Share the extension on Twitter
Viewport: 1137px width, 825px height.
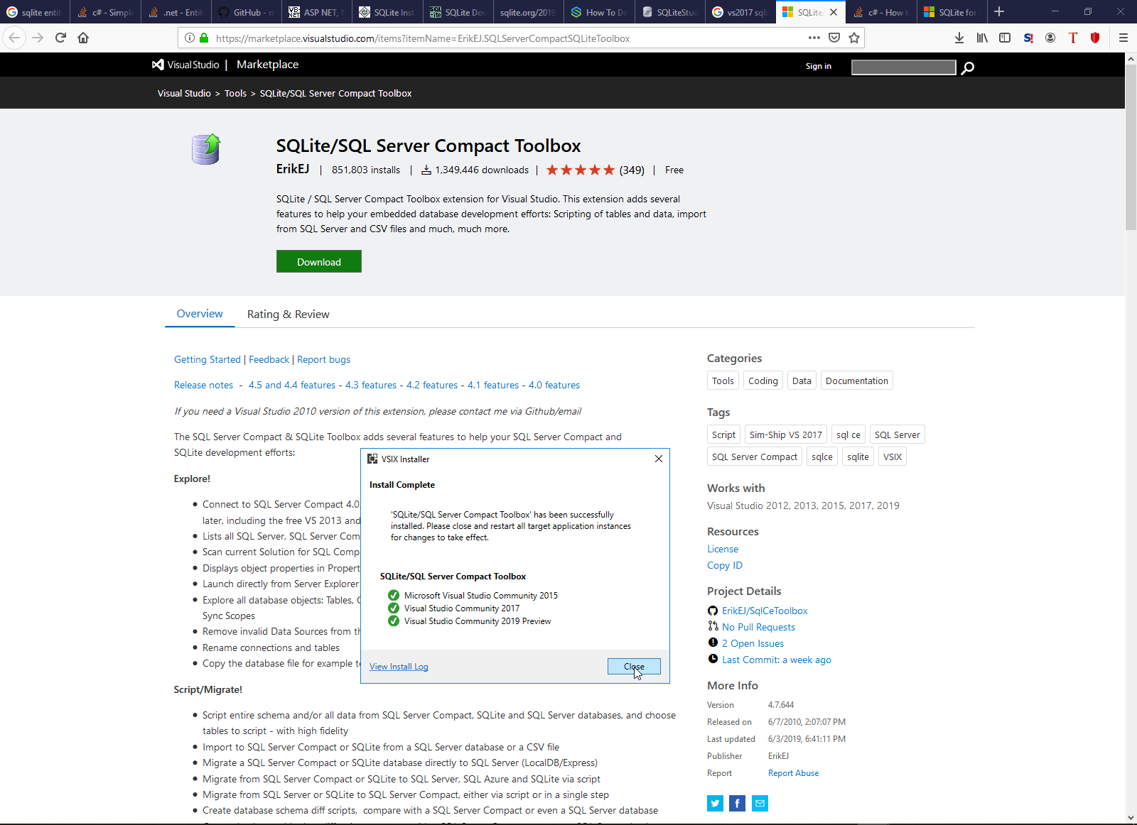(715, 803)
